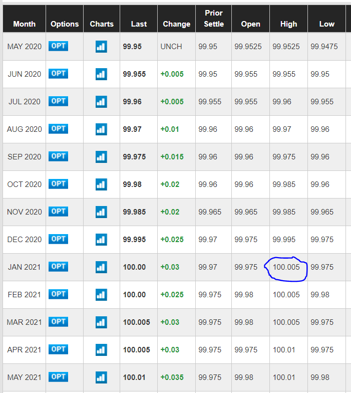Select the NOV 2020 month cell
This screenshot has height=393, width=351.
coord(24,212)
